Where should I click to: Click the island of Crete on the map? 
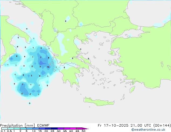99,102
